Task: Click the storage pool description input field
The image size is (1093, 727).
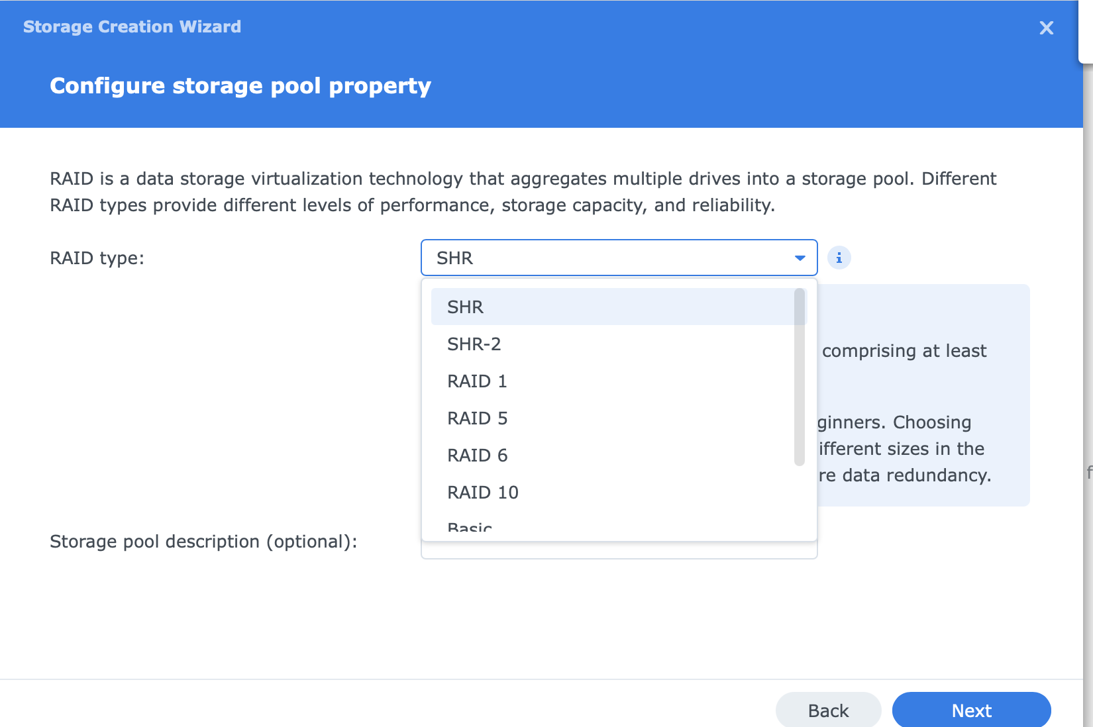Action: pyautogui.click(x=619, y=551)
